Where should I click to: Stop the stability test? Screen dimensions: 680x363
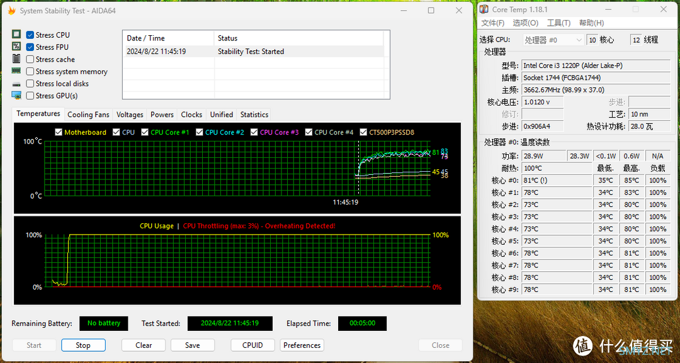point(83,345)
